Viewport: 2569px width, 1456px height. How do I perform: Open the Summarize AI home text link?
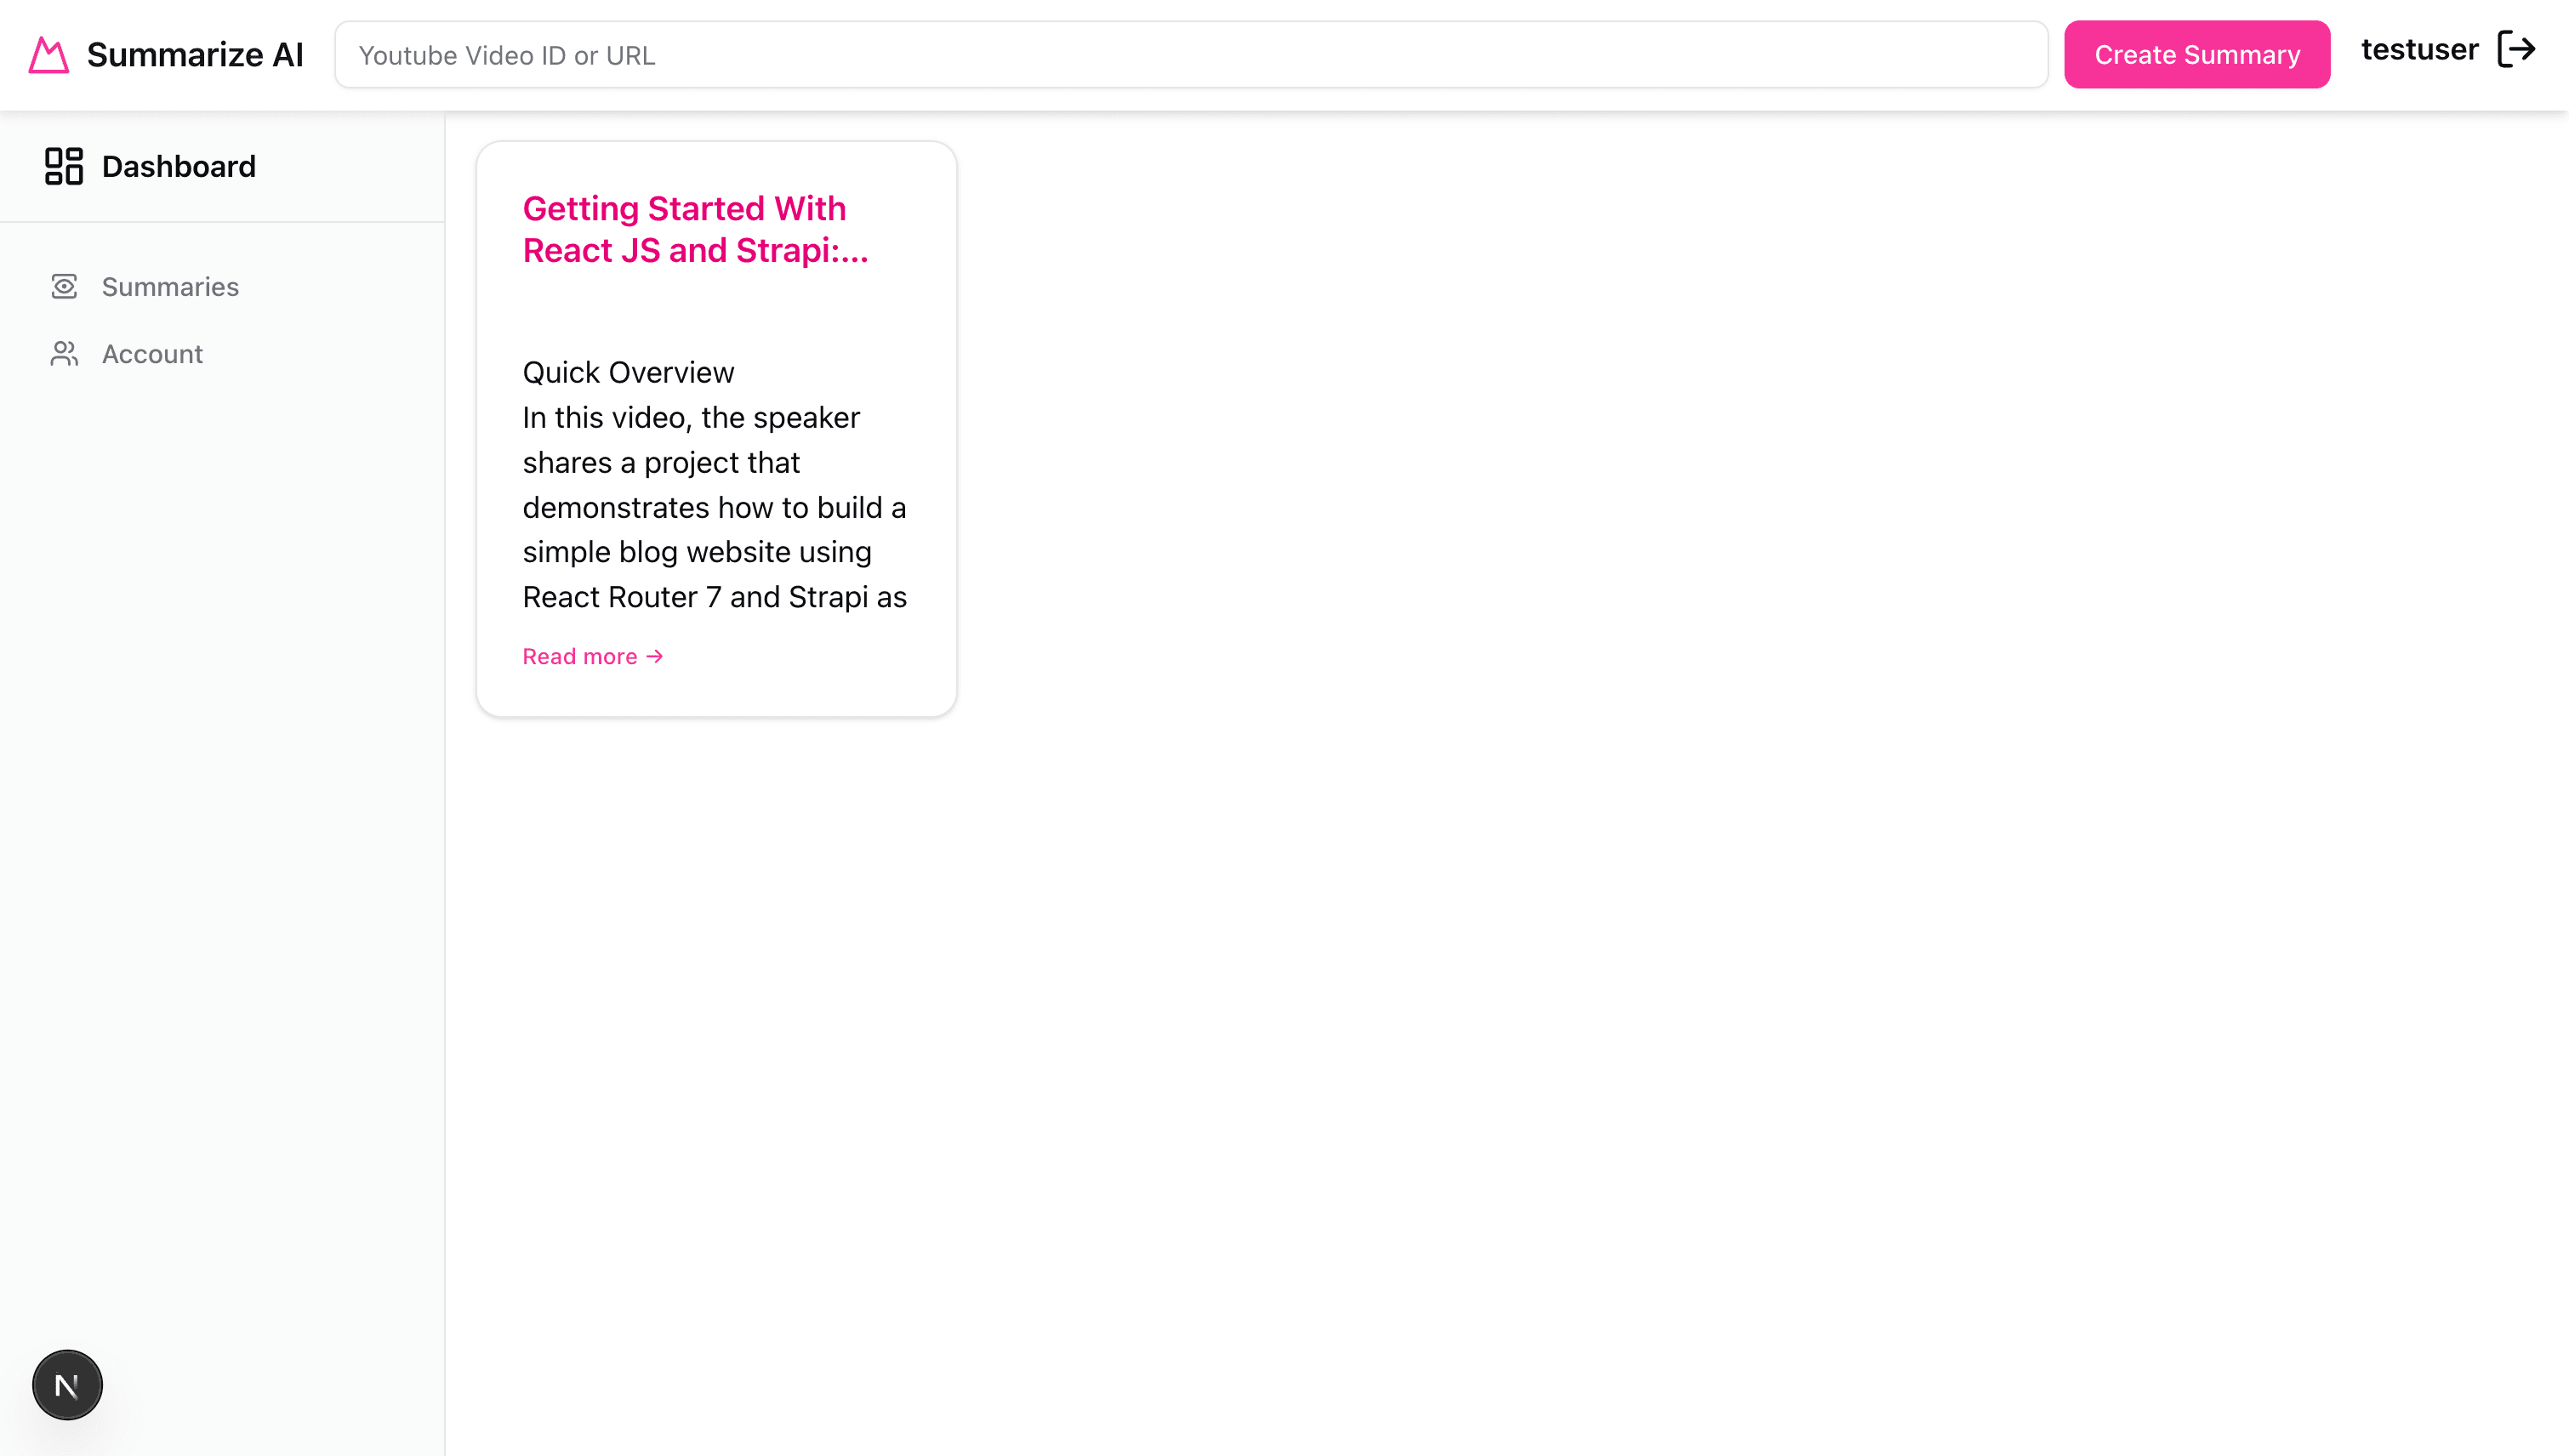(x=195, y=55)
